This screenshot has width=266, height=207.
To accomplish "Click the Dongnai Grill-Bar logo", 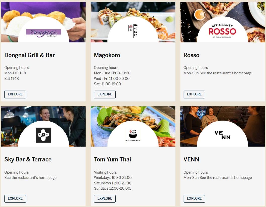I will pyautogui.click(x=43, y=33).
